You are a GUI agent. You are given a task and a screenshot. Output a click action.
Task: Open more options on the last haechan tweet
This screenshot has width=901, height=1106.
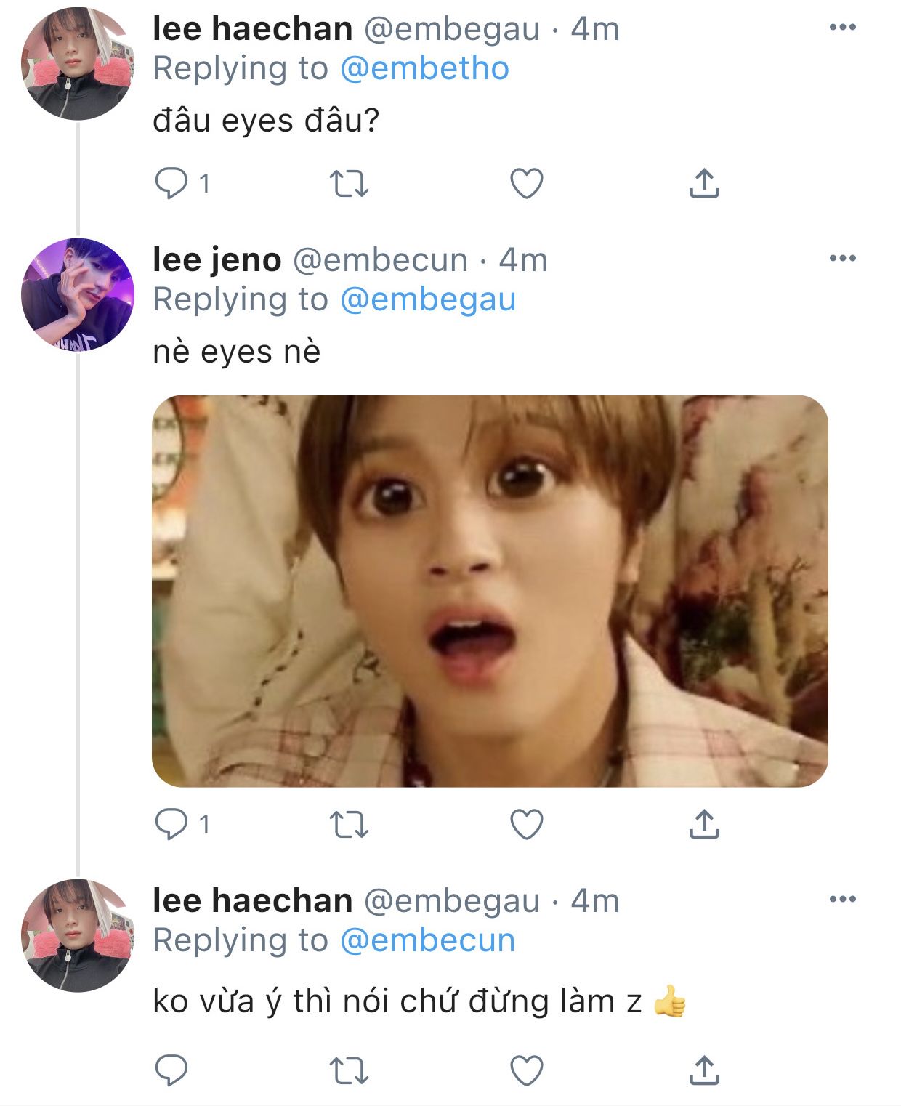[x=842, y=899]
